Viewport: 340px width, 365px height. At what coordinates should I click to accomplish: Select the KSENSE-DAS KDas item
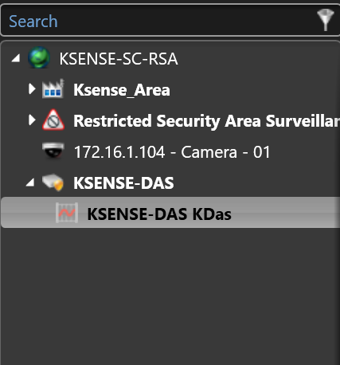pyautogui.click(x=159, y=214)
